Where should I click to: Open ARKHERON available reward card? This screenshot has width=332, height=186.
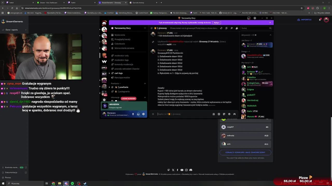point(124,106)
